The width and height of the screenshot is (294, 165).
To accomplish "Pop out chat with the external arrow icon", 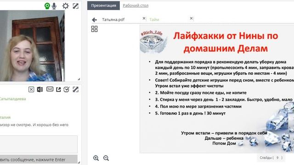I will click(x=58, y=89).
